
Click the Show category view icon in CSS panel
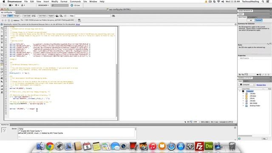point(240,74)
